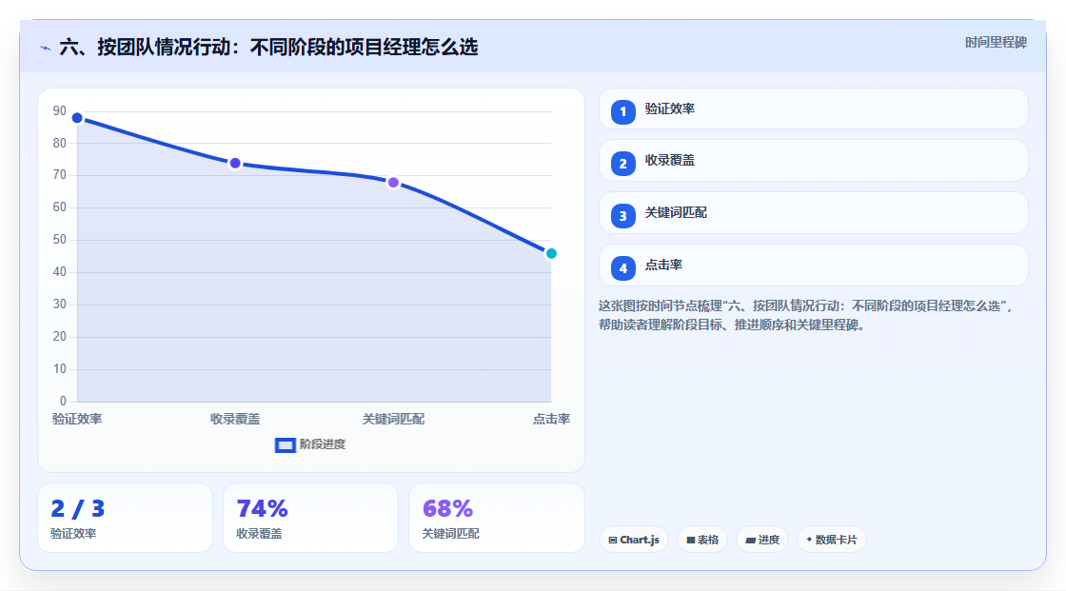1066x591 pixels.
Task: Click the y-axis value 90
Action: click(60, 110)
